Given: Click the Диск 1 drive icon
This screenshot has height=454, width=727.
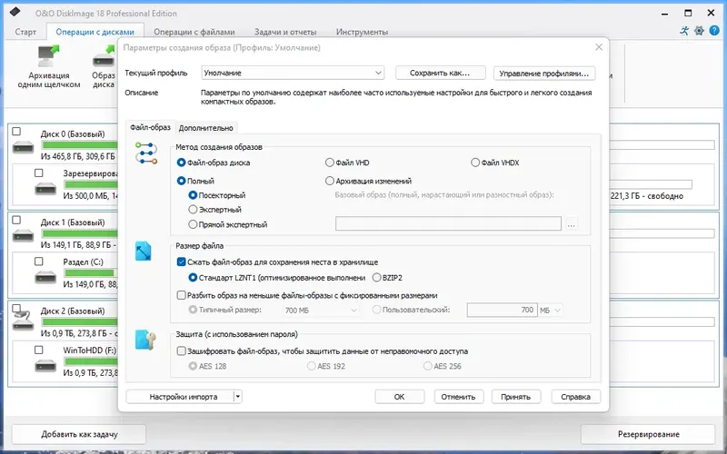Looking at the screenshot, I should pos(24,236).
